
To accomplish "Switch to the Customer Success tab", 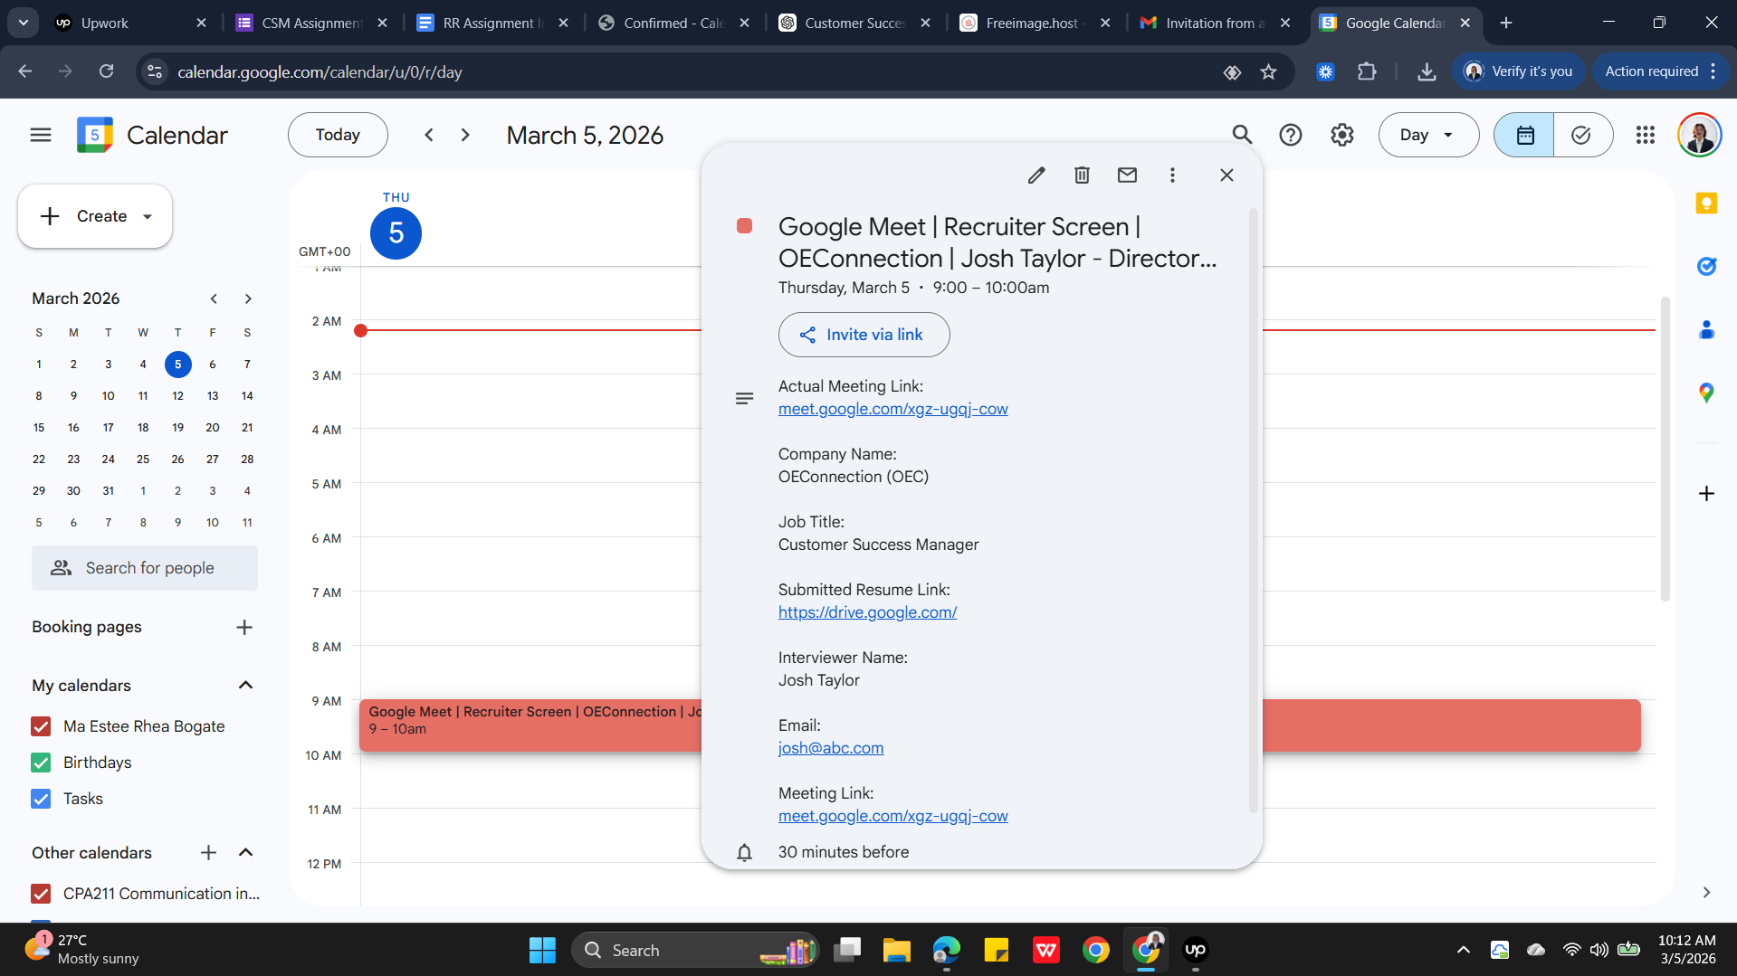I will 854,23.
